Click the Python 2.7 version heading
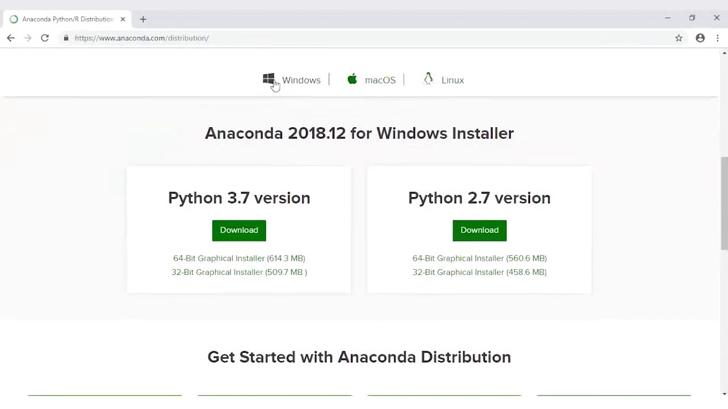The width and height of the screenshot is (728, 409). click(x=479, y=198)
